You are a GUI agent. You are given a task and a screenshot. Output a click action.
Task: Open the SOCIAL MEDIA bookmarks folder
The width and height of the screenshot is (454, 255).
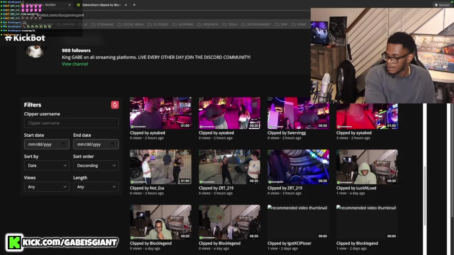pos(131,24)
